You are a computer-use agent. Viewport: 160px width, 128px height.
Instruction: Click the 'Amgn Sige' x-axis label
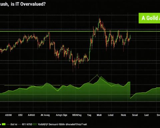[61, 115]
